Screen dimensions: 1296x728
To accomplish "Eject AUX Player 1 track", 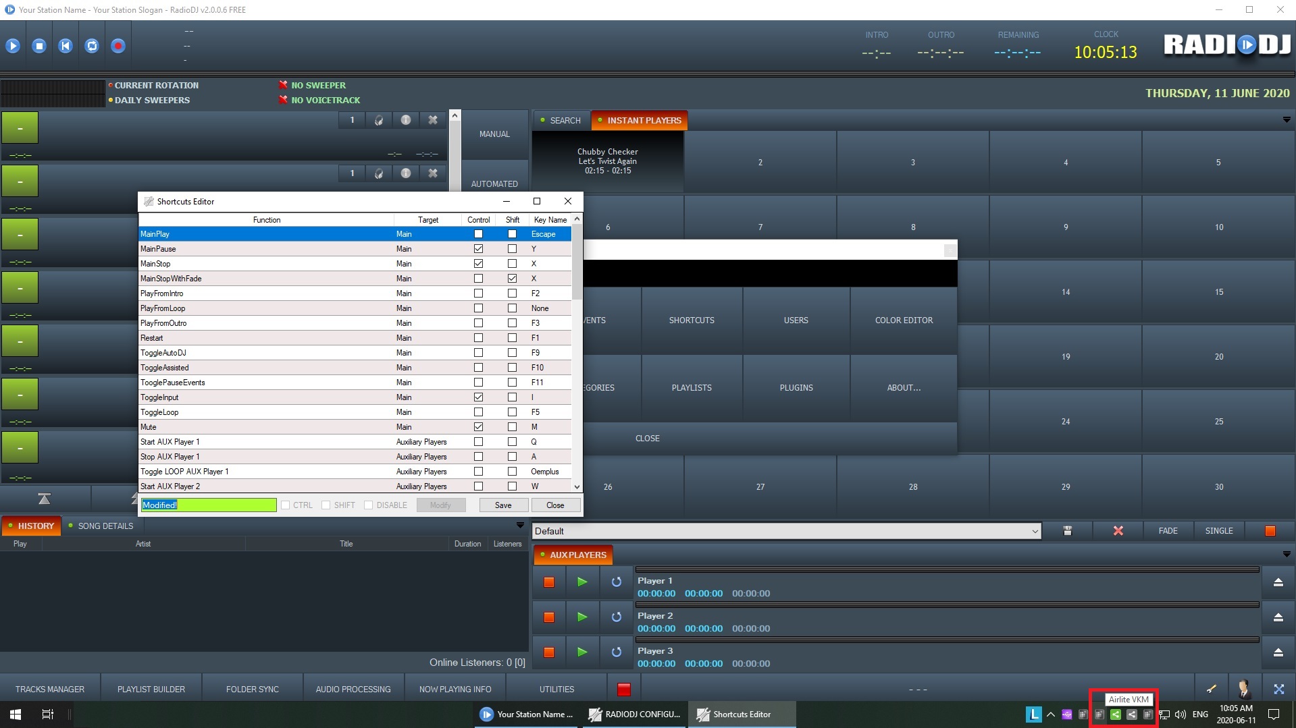I will 1278,582.
